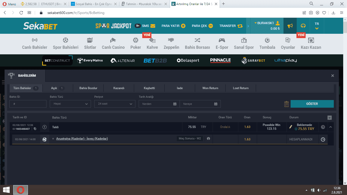Click the clock icon beside HESAPLANMADI
347x195 pixels.
323,139
